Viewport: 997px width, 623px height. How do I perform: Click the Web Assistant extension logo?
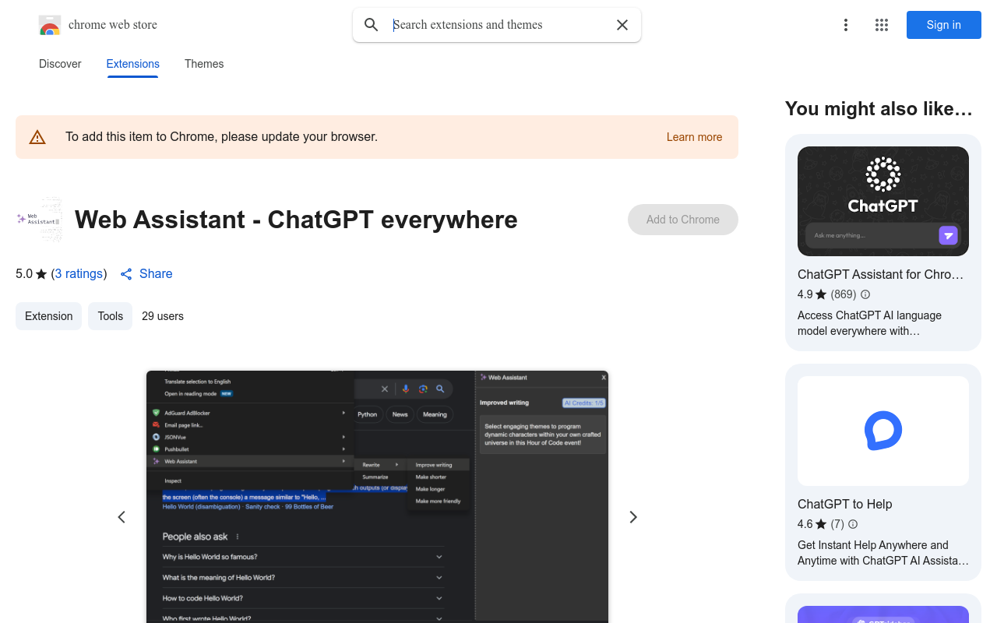[39, 220]
